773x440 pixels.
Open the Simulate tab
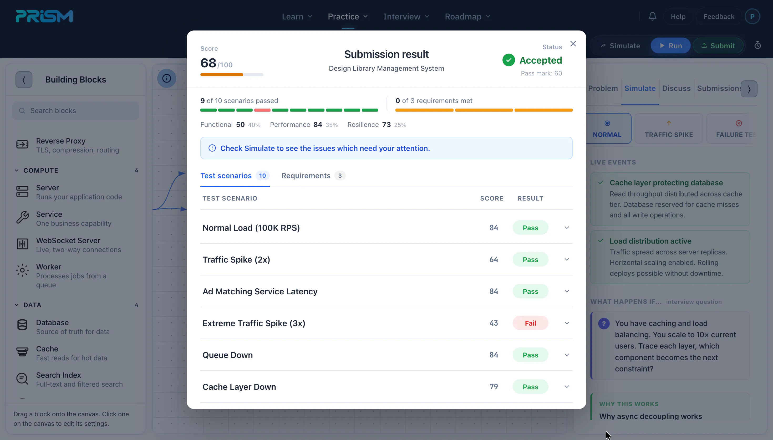pyautogui.click(x=640, y=88)
